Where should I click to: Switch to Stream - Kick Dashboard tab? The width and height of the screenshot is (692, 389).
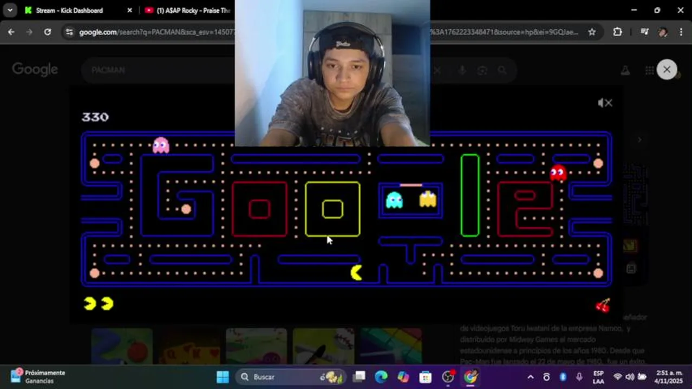tap(69, 10)
